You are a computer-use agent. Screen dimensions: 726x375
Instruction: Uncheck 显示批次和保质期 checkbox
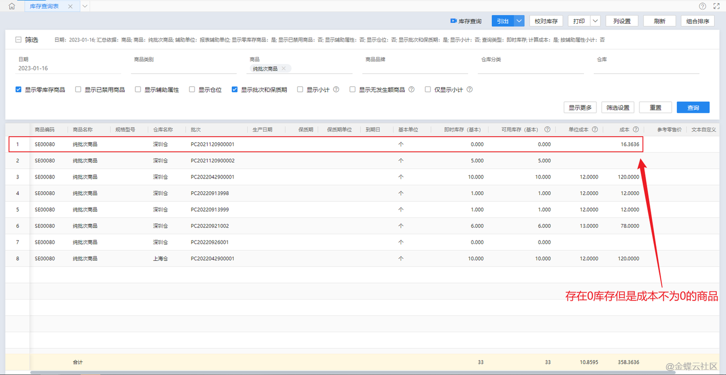pyautogui.click(x=235, y=89)
